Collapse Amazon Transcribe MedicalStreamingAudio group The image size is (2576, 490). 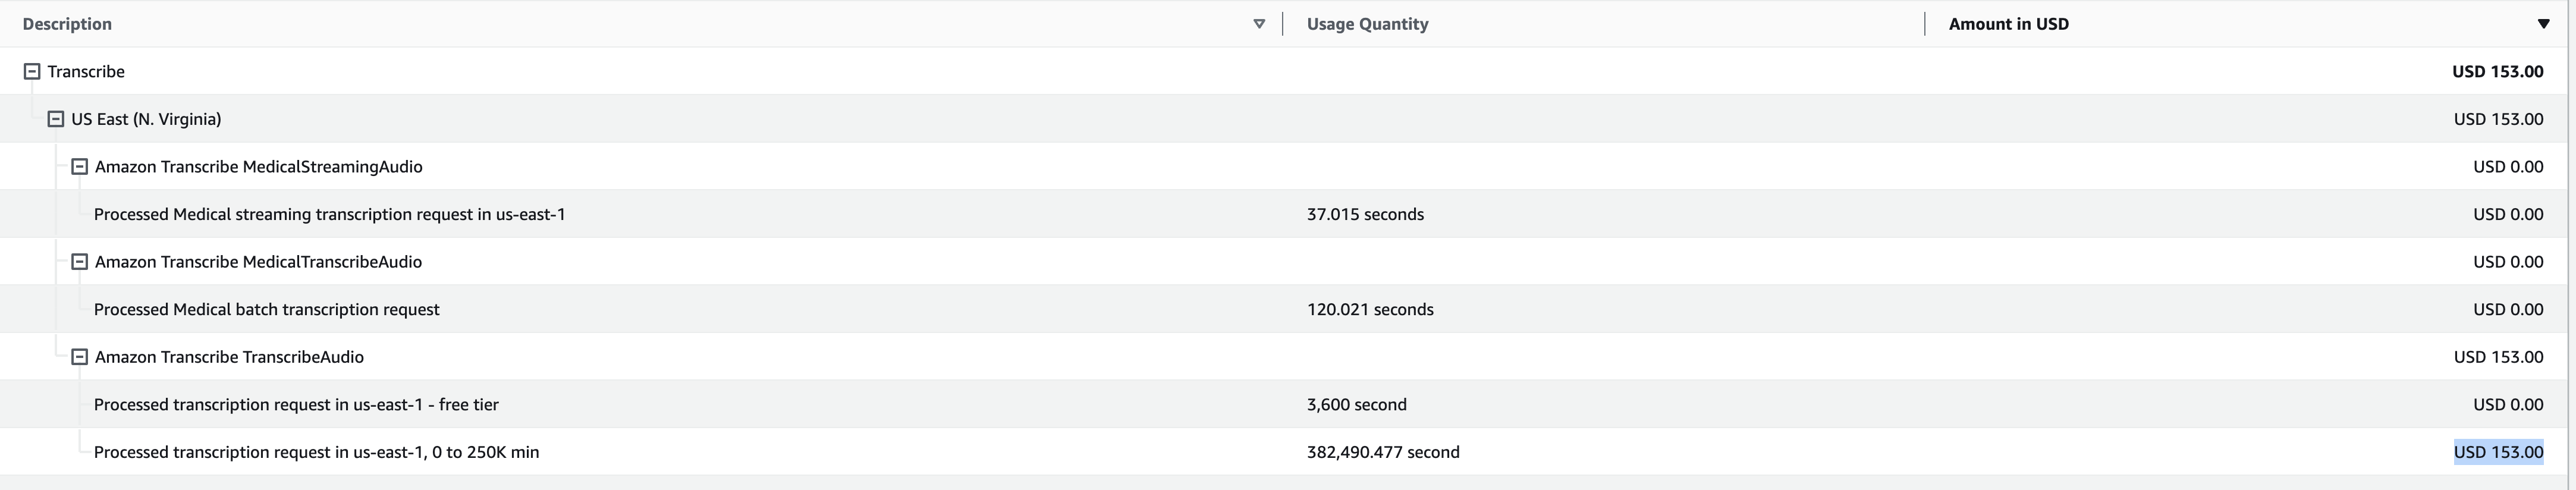click(x=80, y=166)
